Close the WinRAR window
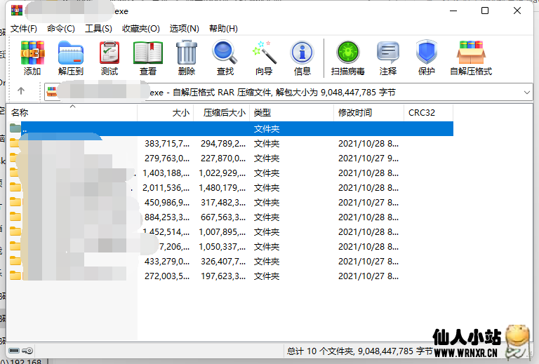539x364 pixels. 517,11
